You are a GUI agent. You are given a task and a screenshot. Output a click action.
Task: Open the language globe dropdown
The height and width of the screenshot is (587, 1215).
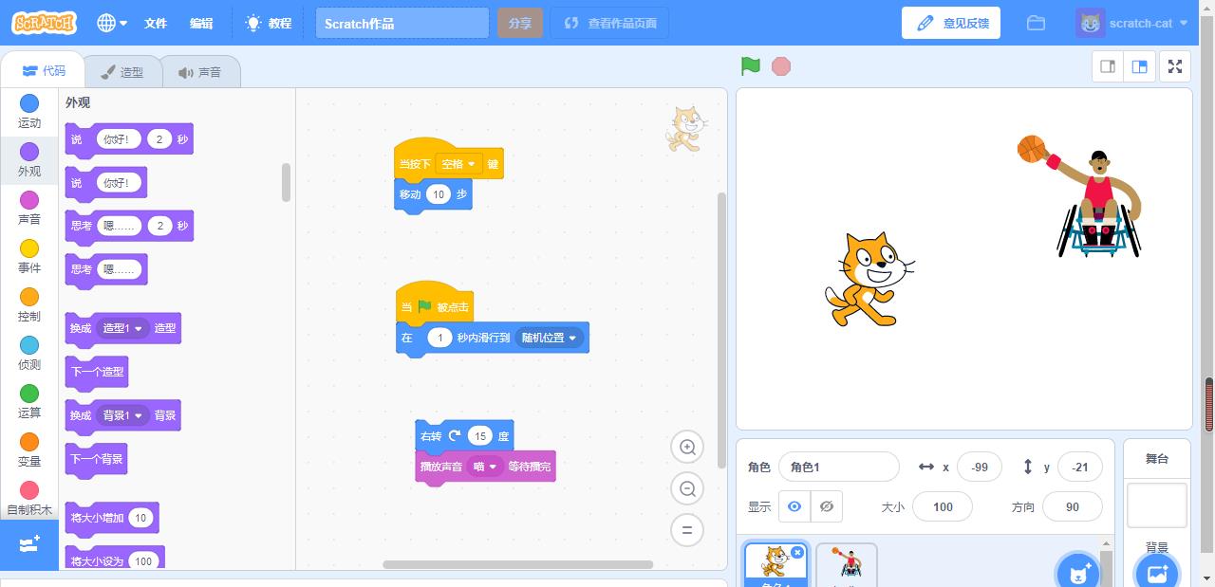pyautogui.click(x=112, y=23)
